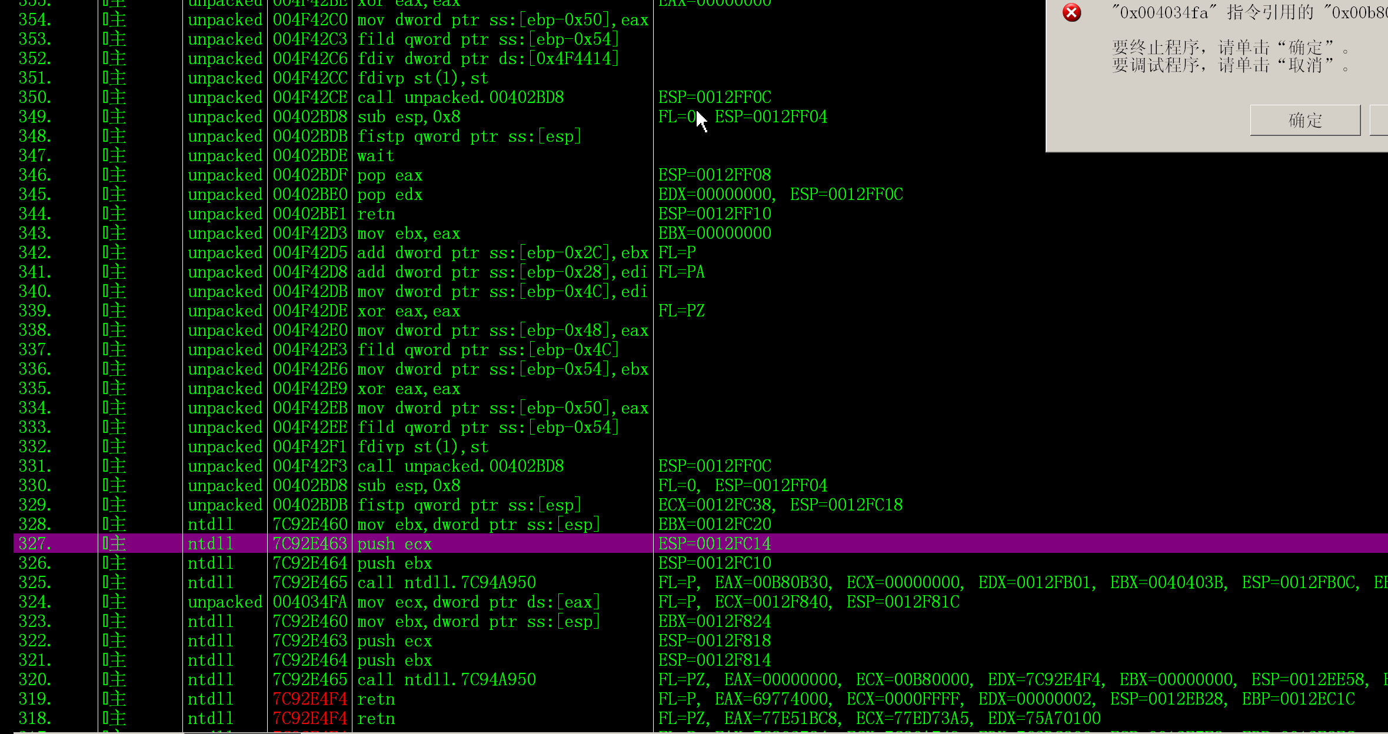Select row 351 fdivp st(1),st
Screen dimensions: 1388x734
click(700, 78)
